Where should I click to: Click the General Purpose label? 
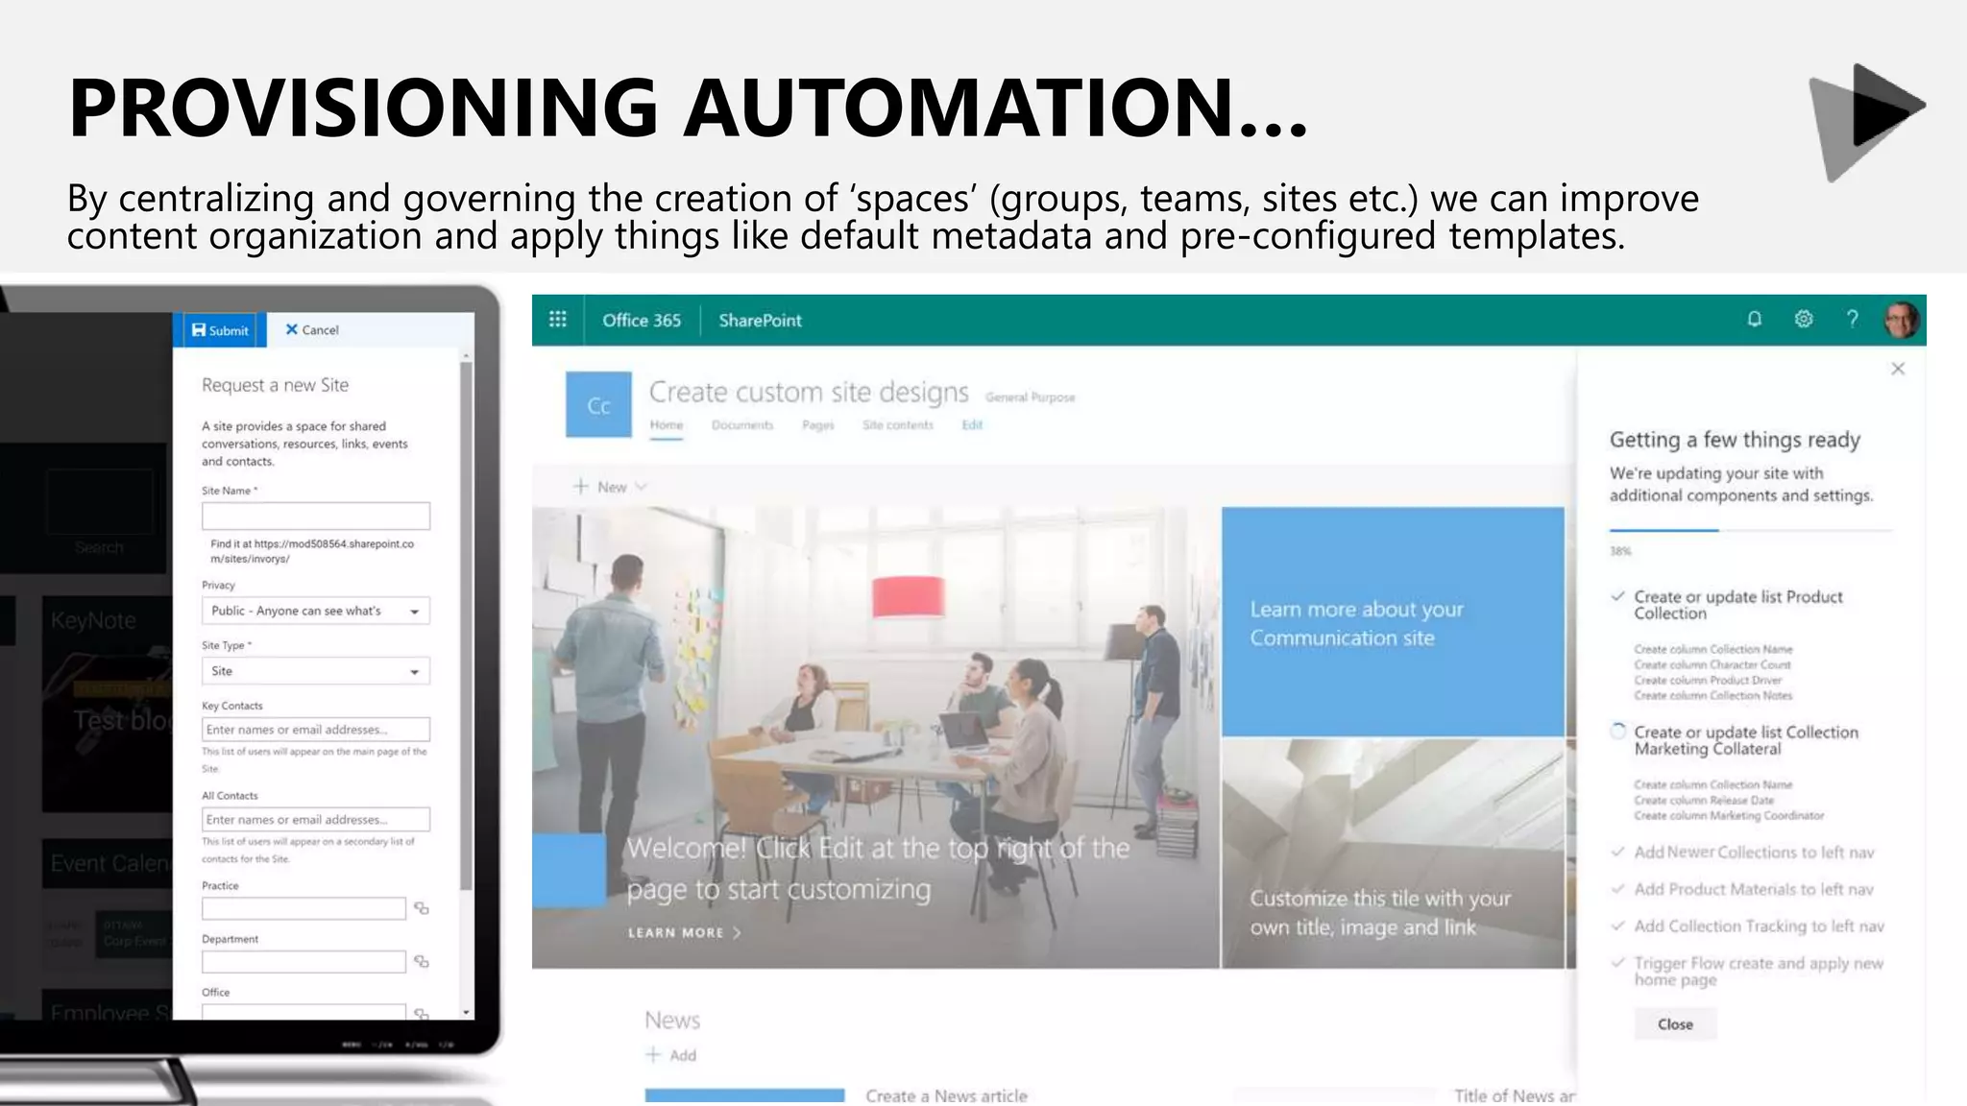(1030, 397)
